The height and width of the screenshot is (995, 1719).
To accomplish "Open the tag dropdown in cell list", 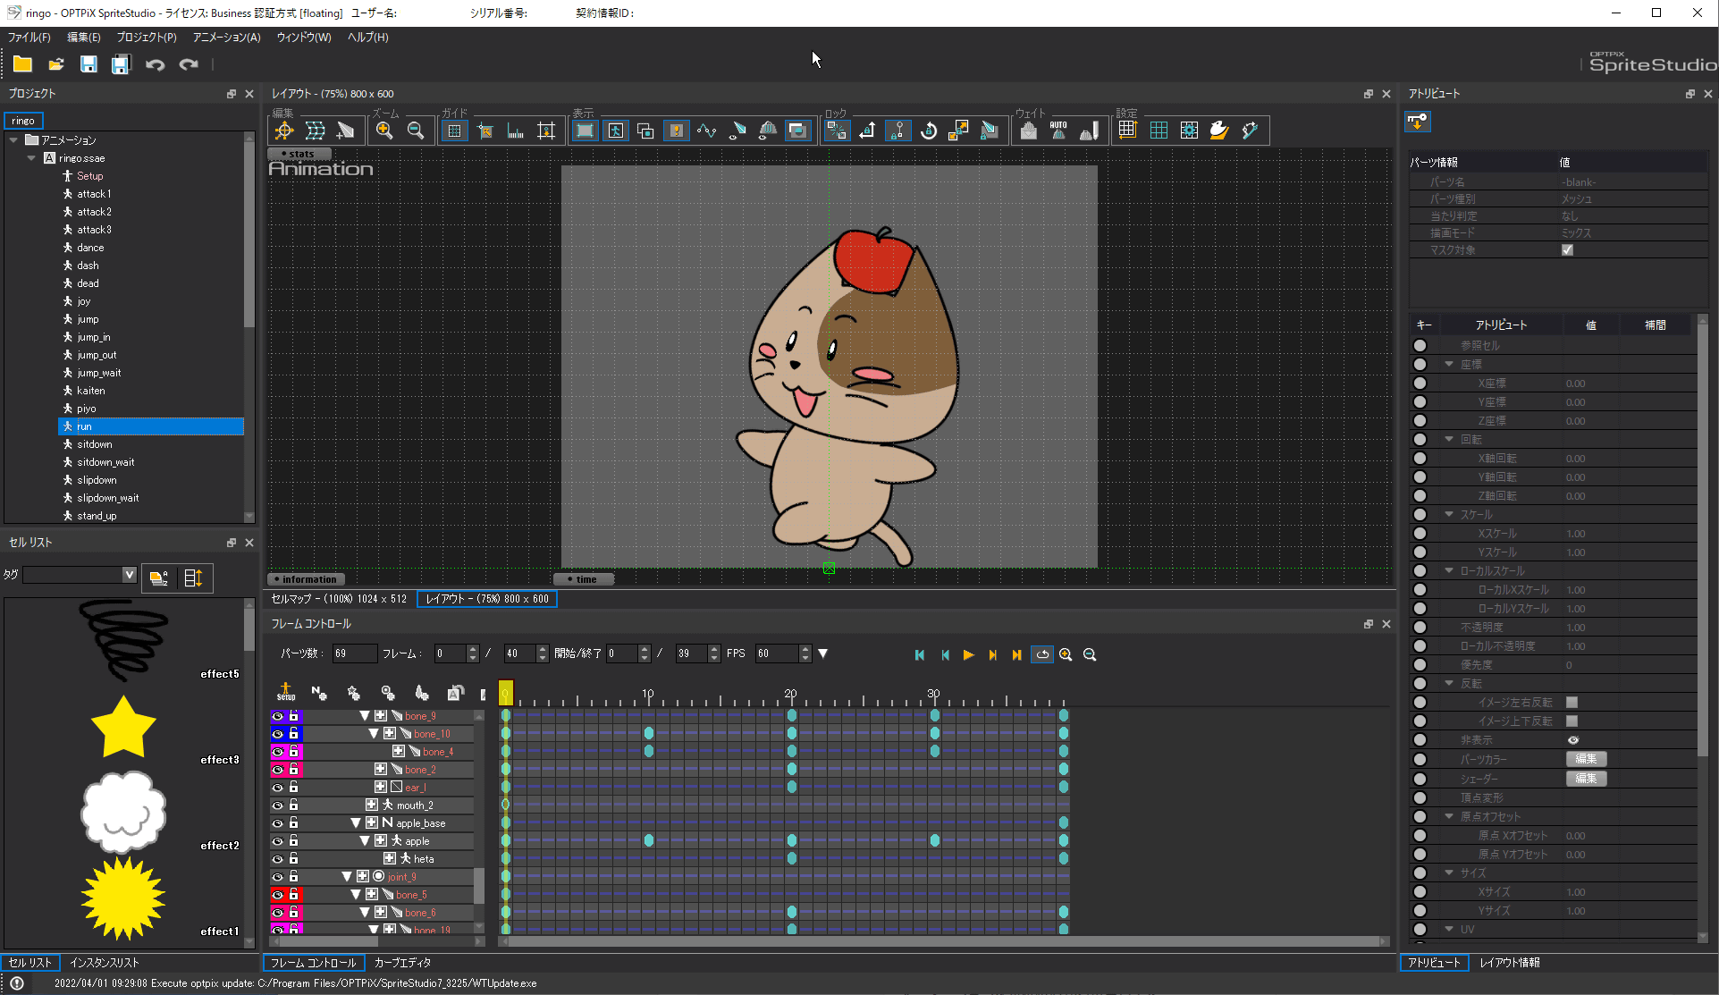I will tap(130, 575).
